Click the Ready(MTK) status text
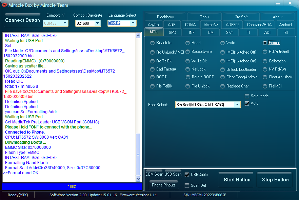The image size is (299, 200). (18, 195)
